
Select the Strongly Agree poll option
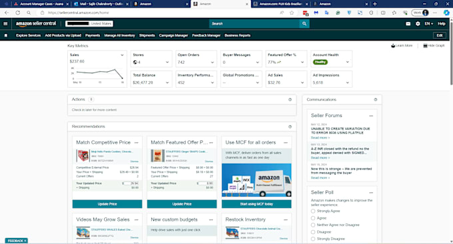click(313, 211)
